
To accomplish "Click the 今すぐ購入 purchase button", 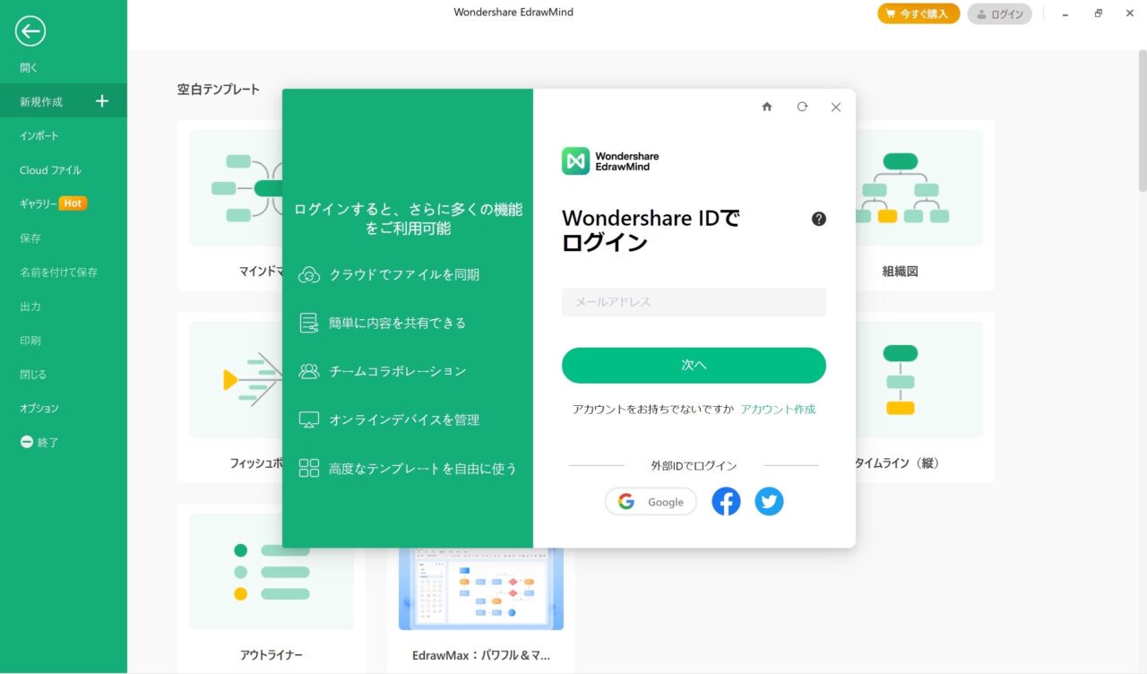I will 918,13.
